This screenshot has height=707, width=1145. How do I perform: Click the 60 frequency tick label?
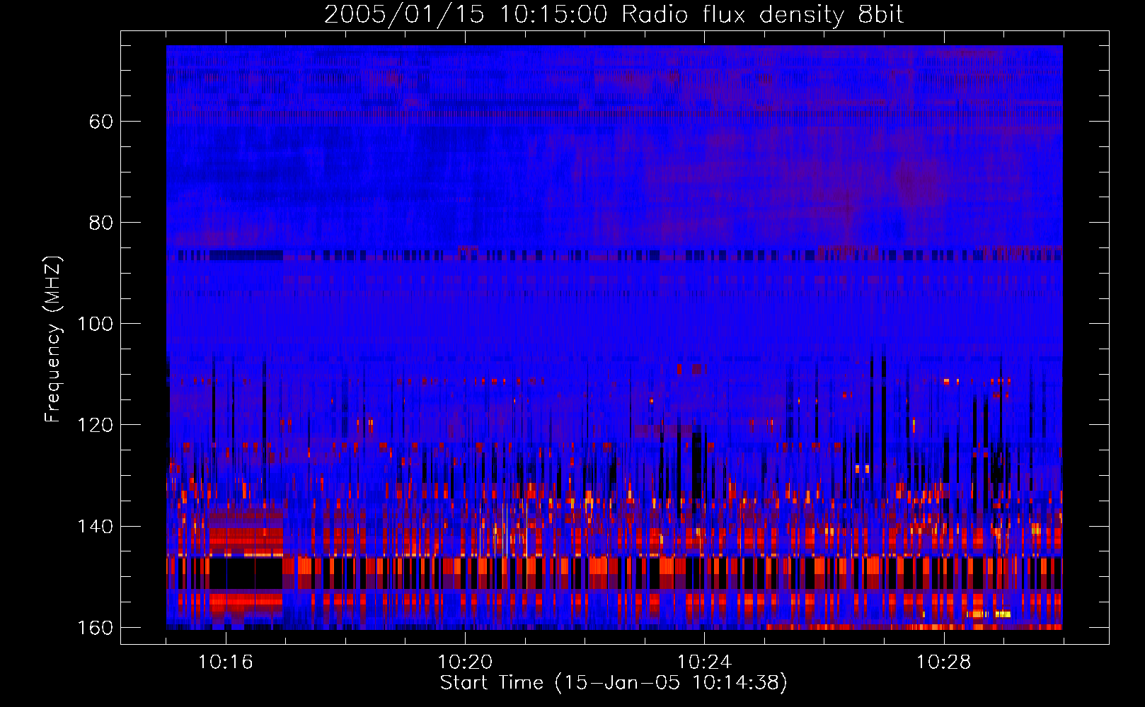101,122
